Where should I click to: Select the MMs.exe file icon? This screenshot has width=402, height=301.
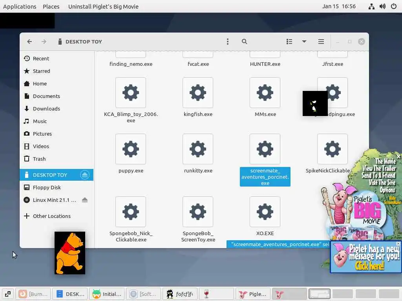click(x=265, y=92)
